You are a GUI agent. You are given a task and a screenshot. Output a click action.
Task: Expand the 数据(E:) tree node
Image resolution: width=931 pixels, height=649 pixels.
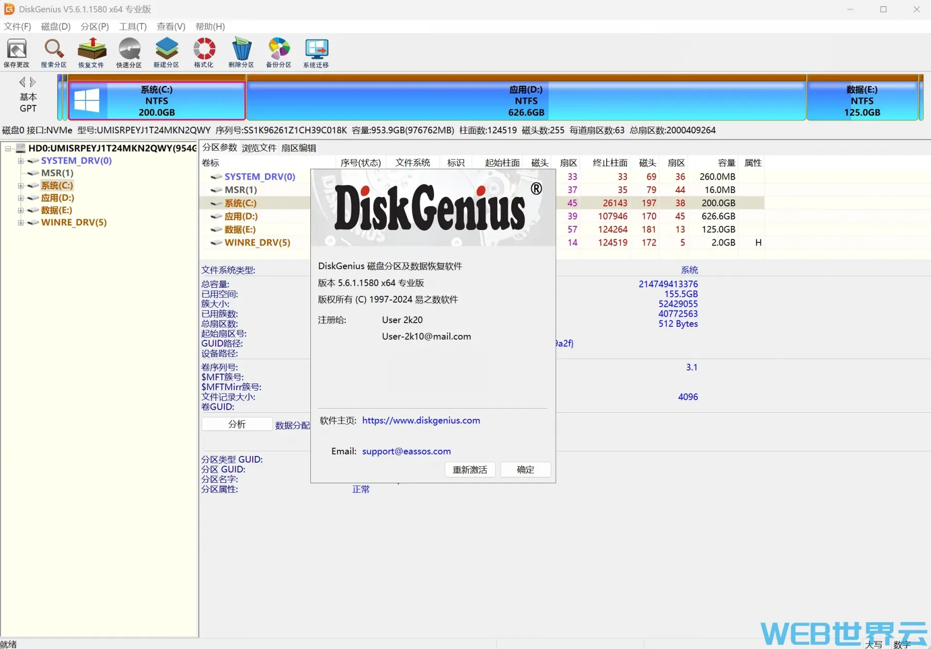point(21,210)
